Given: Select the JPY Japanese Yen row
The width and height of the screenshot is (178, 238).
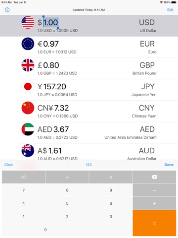Looking at the screenshot, I should click(x=89, y=90).
